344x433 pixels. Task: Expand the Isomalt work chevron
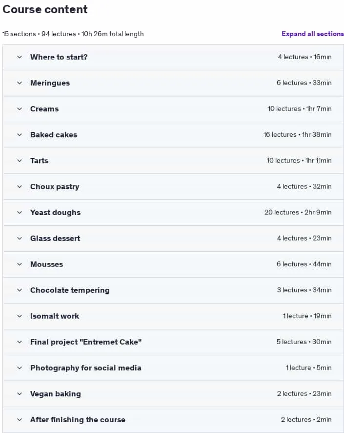pos(20,316)
